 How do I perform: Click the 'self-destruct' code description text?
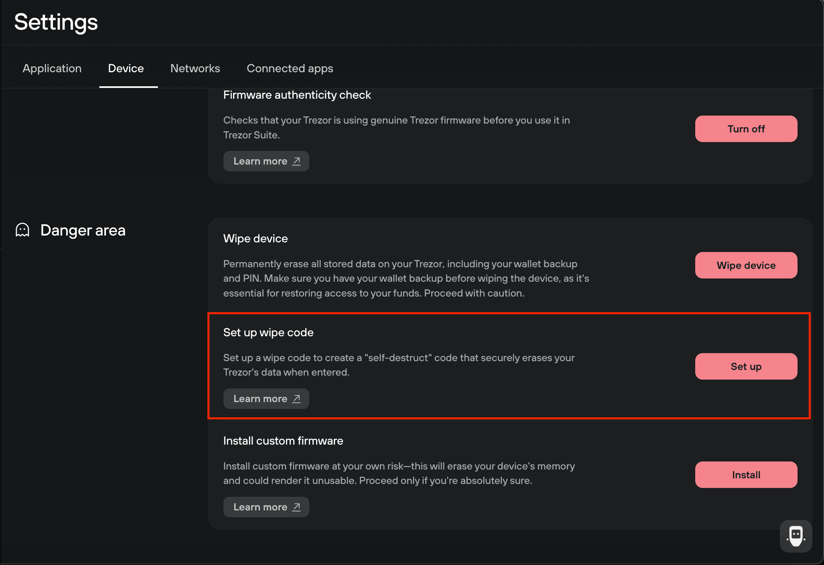pos(399,365)
